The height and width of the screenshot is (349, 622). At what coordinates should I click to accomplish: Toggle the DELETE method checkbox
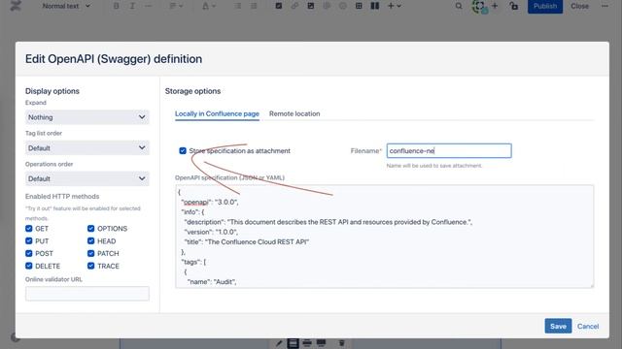(x=28, y=266)
